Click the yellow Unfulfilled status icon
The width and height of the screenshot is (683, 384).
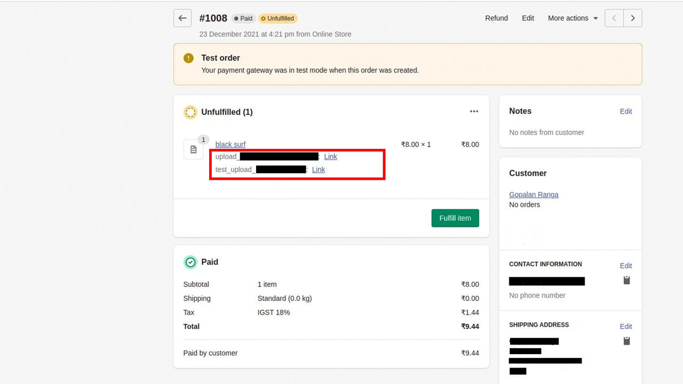click(190, 112)
